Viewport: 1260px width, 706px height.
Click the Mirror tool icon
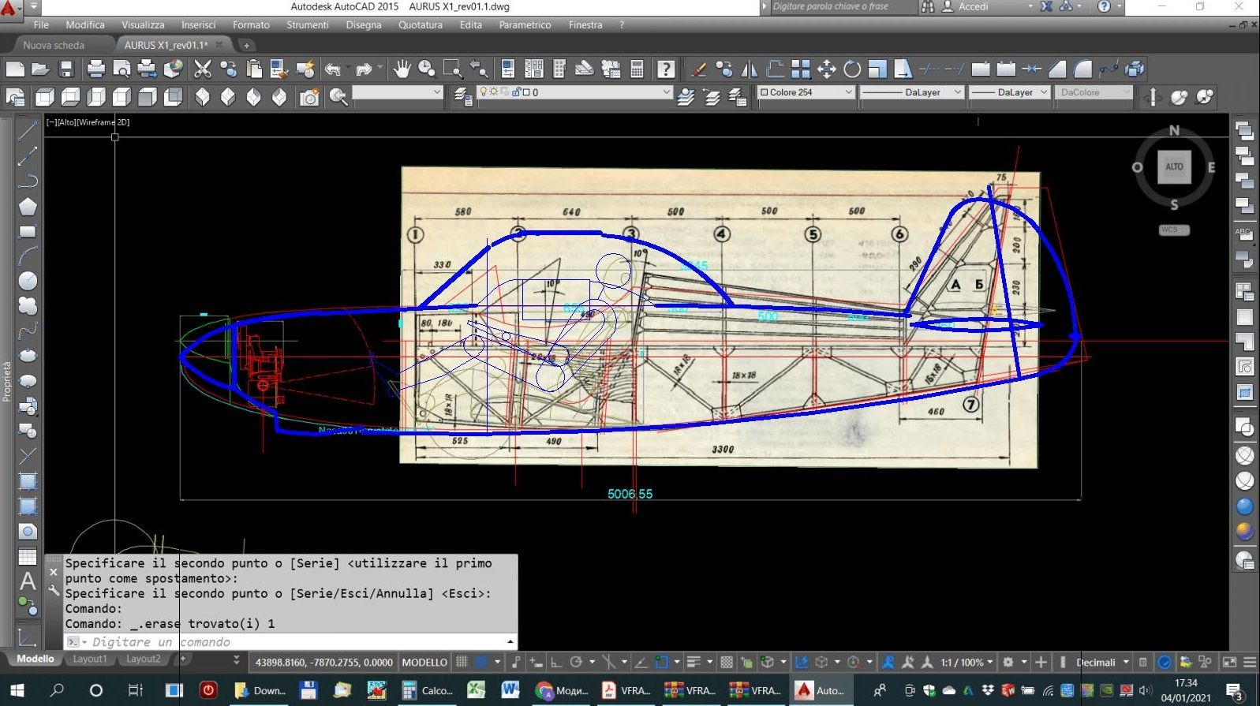(x=750, y=69)
